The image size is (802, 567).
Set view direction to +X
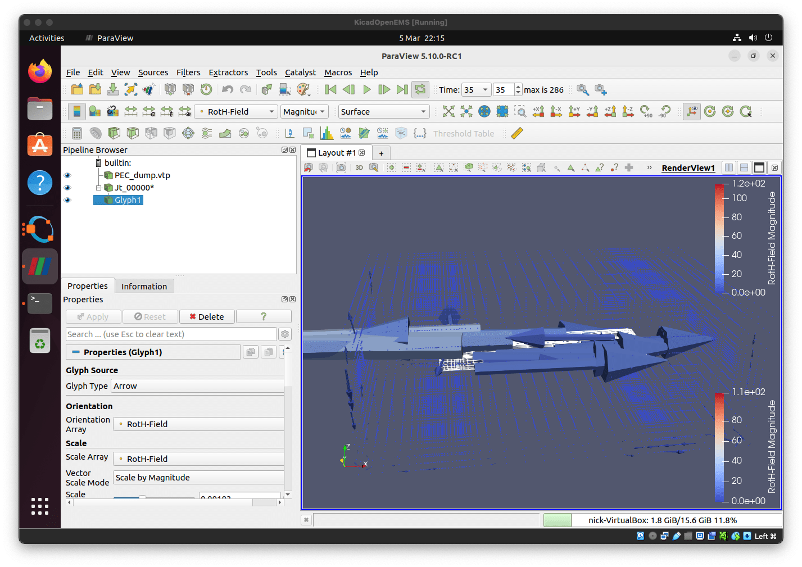point(538,111)
